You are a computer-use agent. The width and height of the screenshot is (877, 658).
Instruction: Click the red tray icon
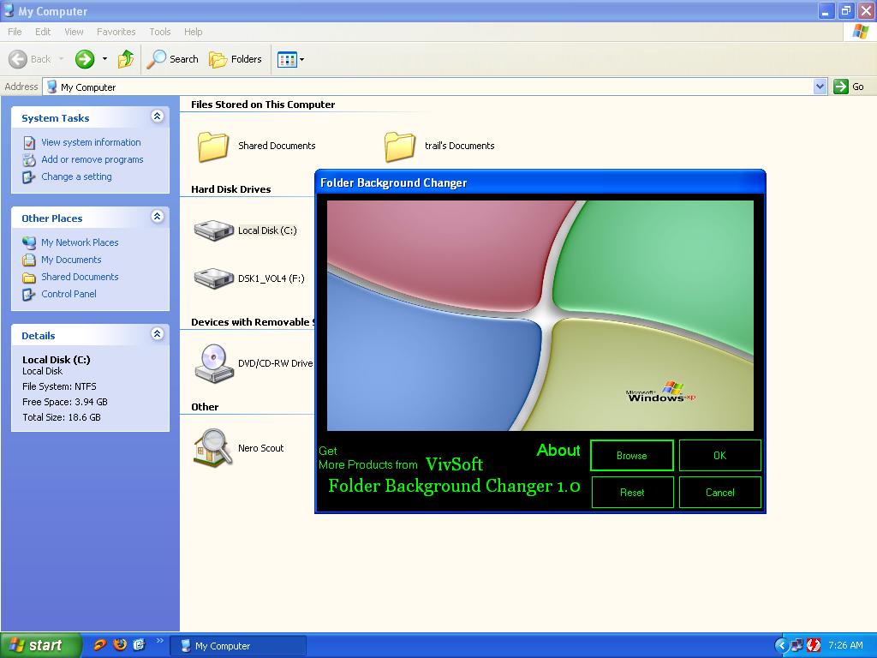[814, 645]
